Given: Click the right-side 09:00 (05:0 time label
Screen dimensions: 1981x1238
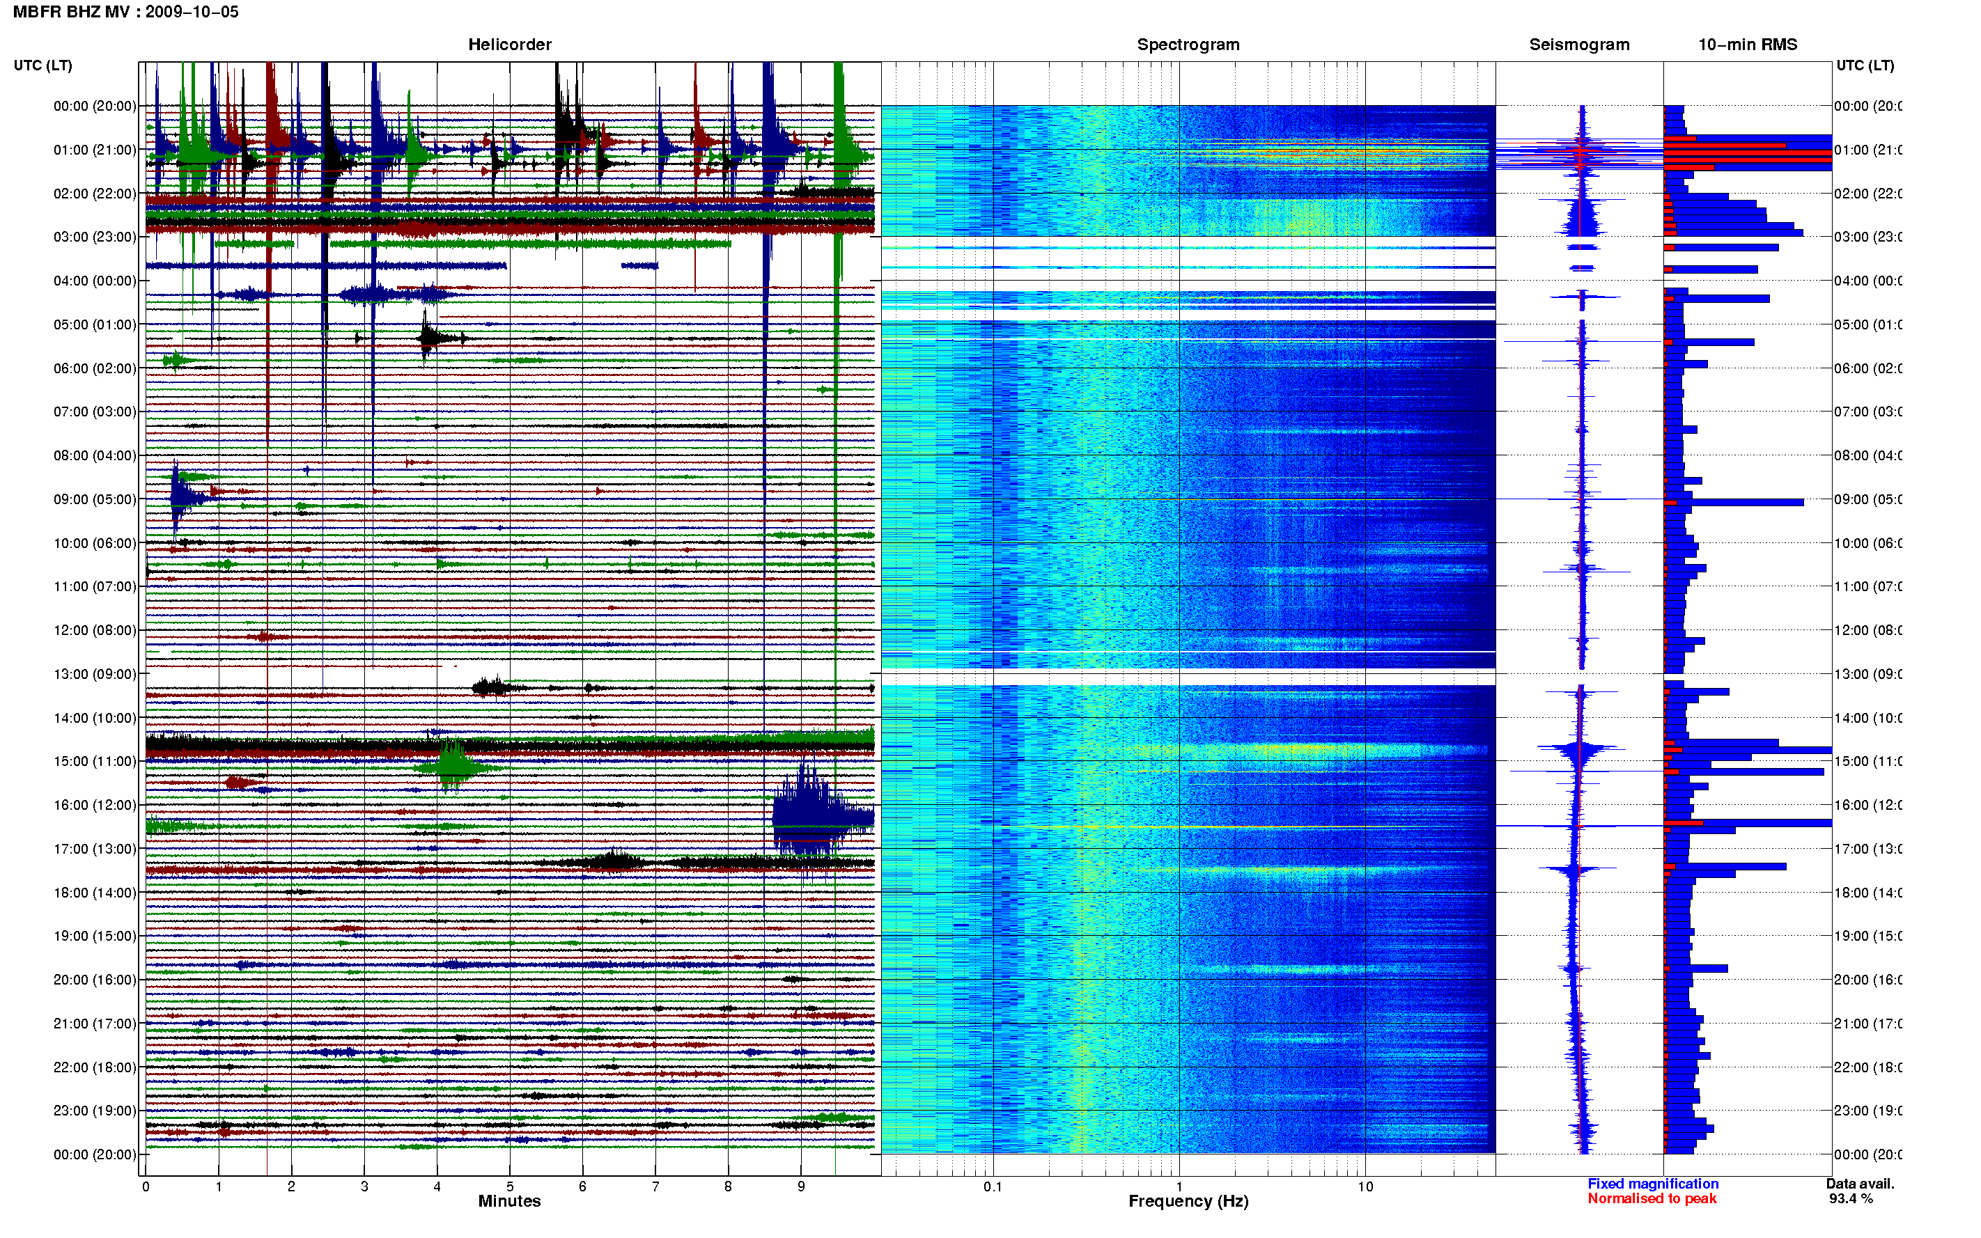Looking at the screenshot, I should [x=1868, y=499].
